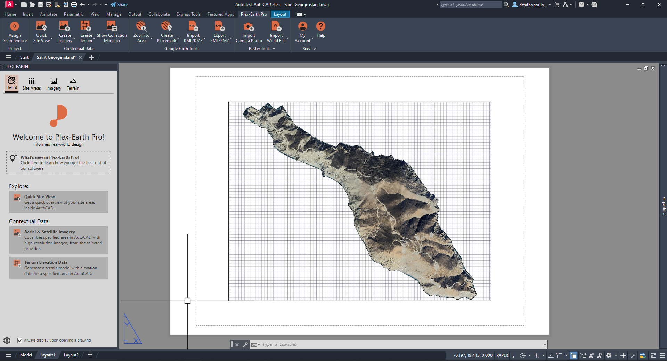This screenshot has width=667, height=361.
Task: Open the Layout contextual ribbon tab
Action: [280, 14]
